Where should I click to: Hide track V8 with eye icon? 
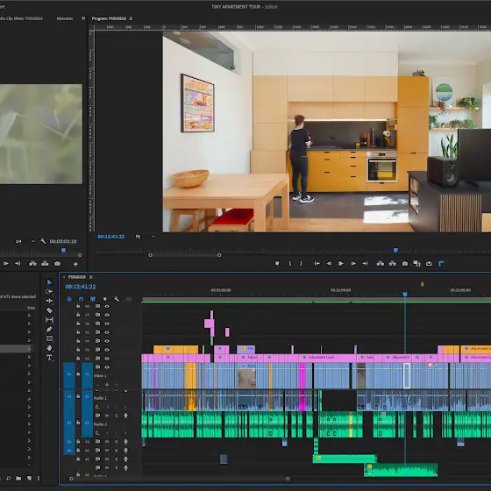click(x=107, y=306)
